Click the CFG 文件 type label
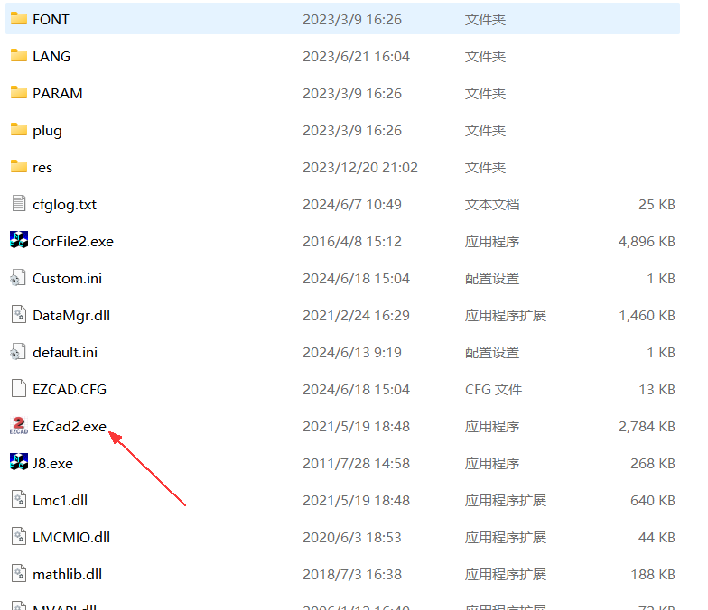This screenshot has width=708, height=610. (493, 390)
